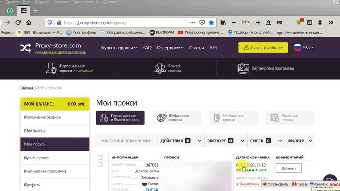The image size is (340, 191).
Task: Open the Пакетные прокси tab
Action: [291, 118]
